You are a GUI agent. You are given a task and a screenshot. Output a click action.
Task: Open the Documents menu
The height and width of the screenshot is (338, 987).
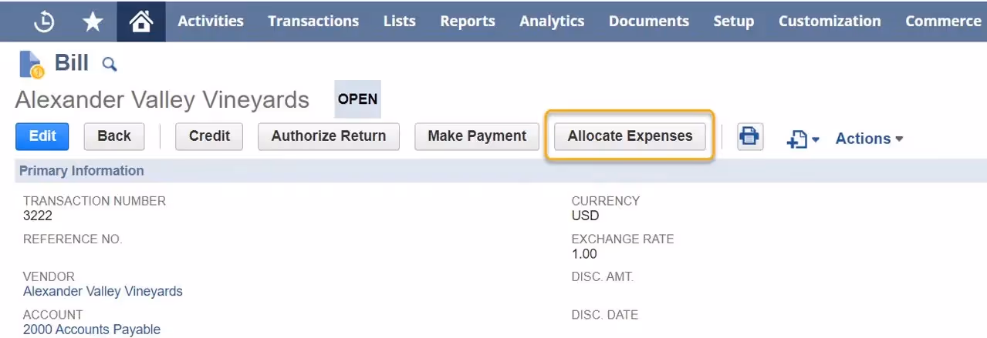pos(649,22)
